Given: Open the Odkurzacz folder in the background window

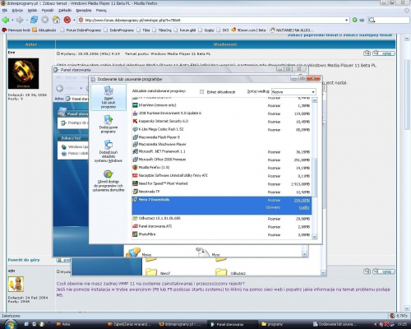Looking at the screenshot, I should pos(230,272).
